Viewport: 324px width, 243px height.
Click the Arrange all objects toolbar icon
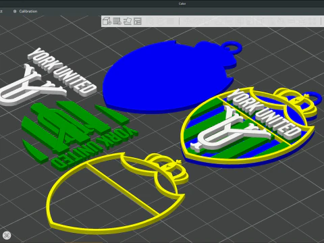click(138, 21)
